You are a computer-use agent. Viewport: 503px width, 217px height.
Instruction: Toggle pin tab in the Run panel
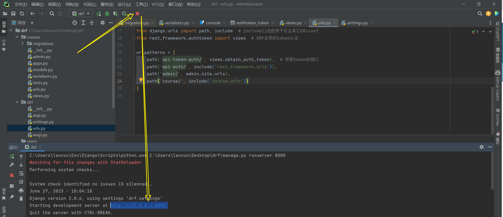point(12,197)
